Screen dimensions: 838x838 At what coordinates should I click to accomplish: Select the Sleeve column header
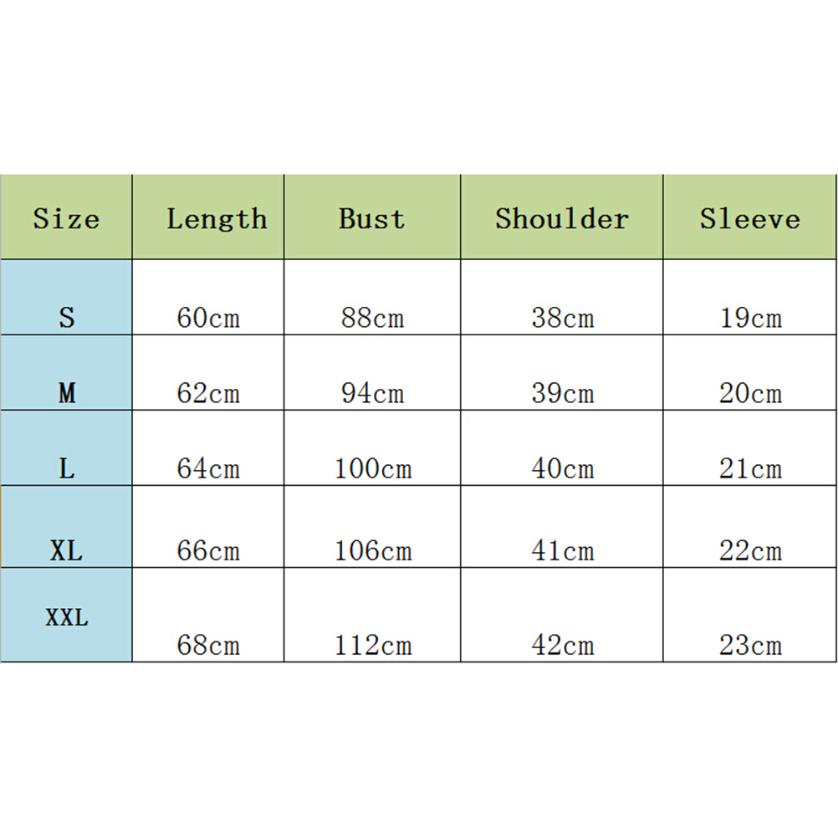[x=750, y=218]
